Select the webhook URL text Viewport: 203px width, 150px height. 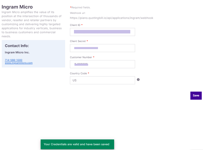pyautogui.click(x=111, y=18)
